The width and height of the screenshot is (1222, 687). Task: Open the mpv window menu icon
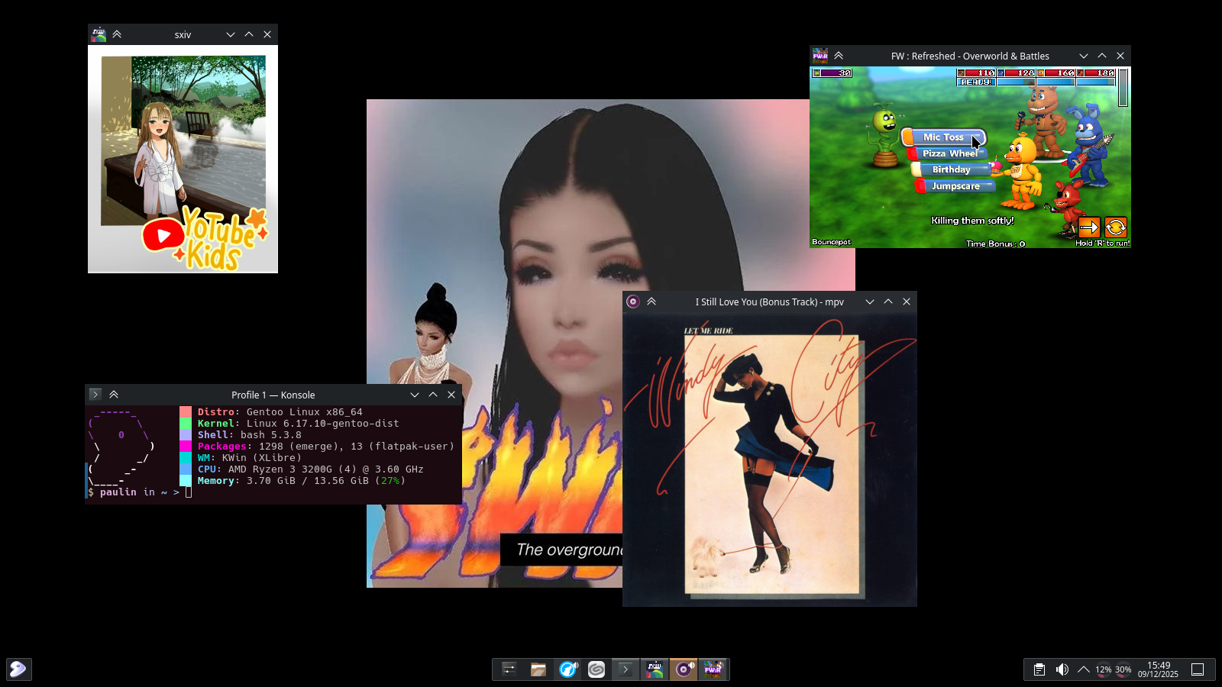pyautogui.click(x=633, y=302)
